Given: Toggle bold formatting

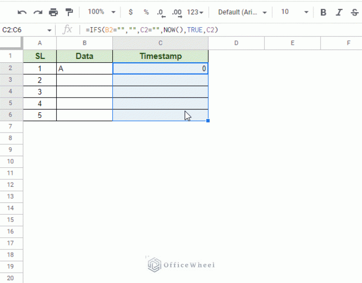Looking at the screenshot, I should coord(323,12).
